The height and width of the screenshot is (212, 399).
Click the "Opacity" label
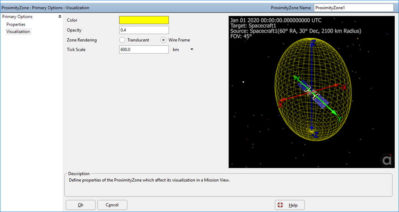(74, 30)
